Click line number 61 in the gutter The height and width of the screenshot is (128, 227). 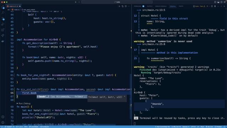(x=12, y=75)
